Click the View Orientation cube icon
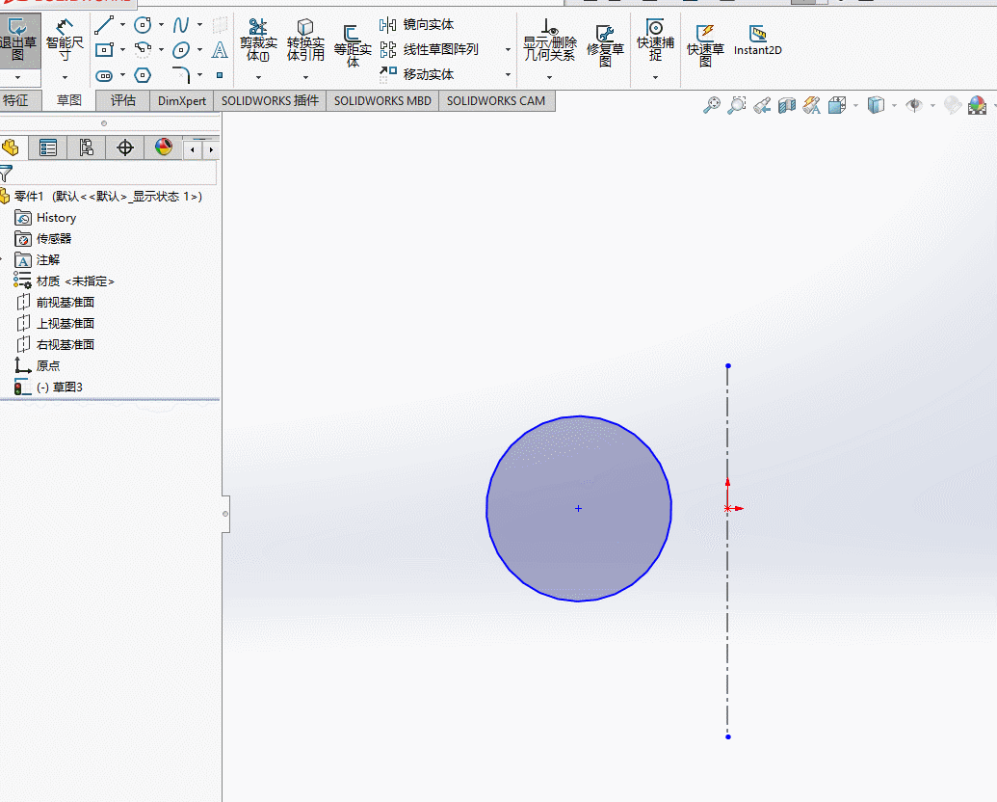Screen dimensions: 997x802 coord(837,105)
